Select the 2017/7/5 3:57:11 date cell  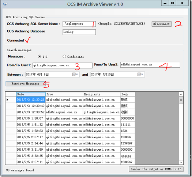31,162
